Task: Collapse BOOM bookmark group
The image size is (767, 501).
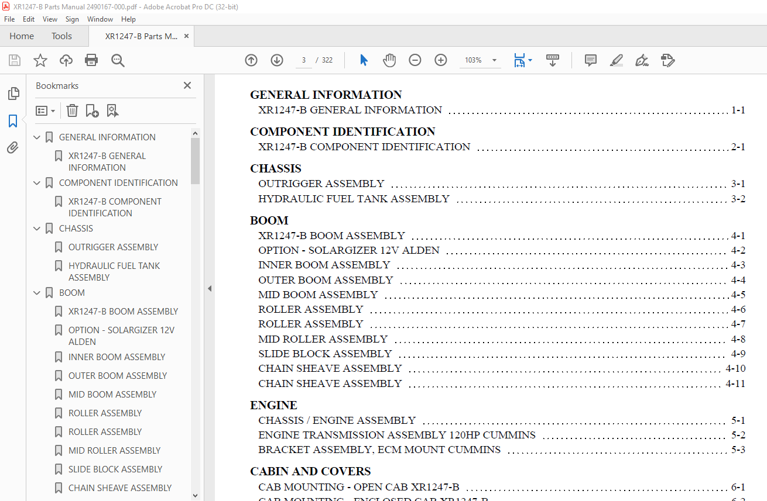Action: point(37,293)
